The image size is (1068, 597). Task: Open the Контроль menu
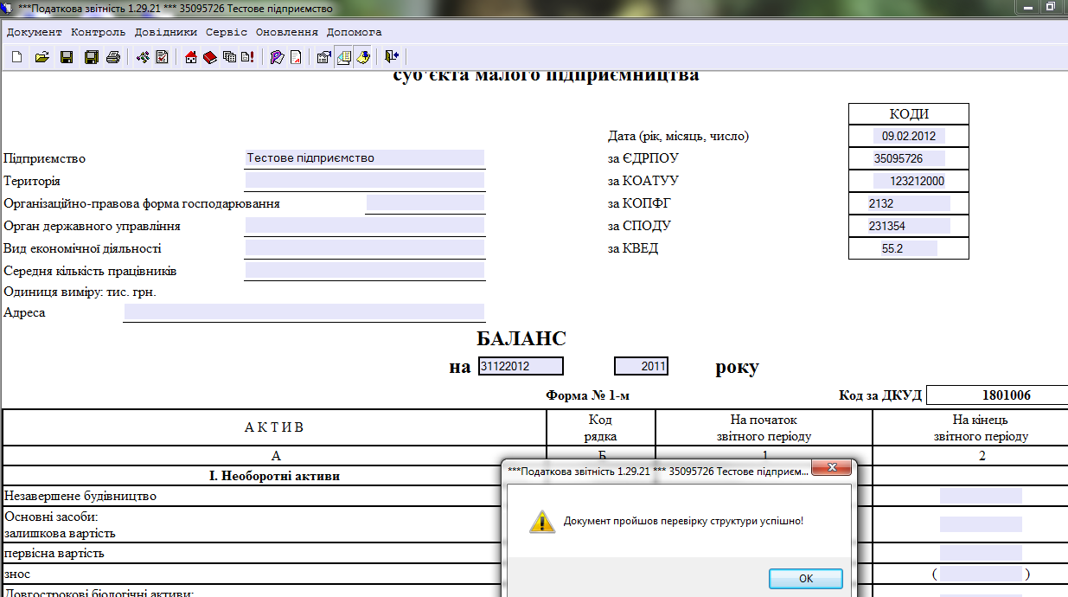point(99,32)
